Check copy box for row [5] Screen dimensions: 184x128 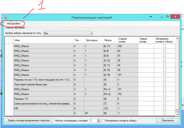tap(165, 84)
